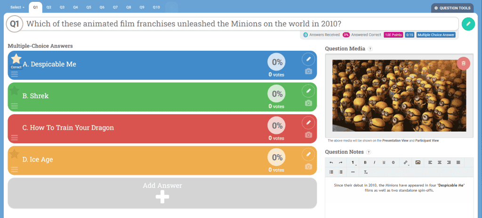Mark B. Shrek as correct with star
Image resolution: width=482 pixels, height=218 pixels.
14,91
